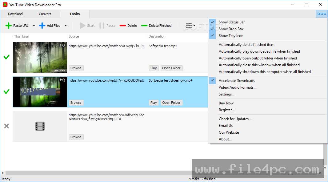Viewport: 328px width, 182px height.
Task: Select Register menu entry
Action: (x=226, y=110)
